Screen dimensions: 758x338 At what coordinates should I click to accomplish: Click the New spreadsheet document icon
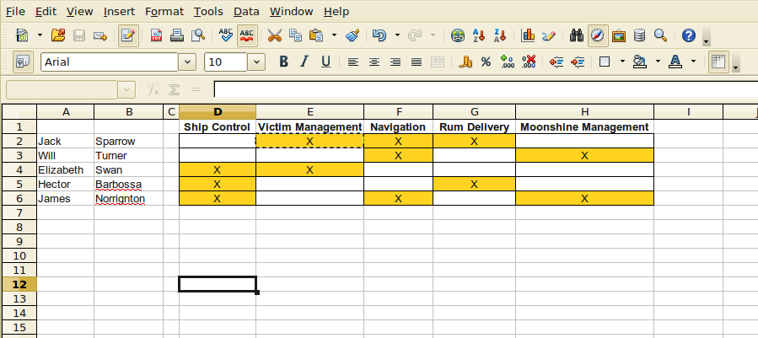[x=22, y=35]
